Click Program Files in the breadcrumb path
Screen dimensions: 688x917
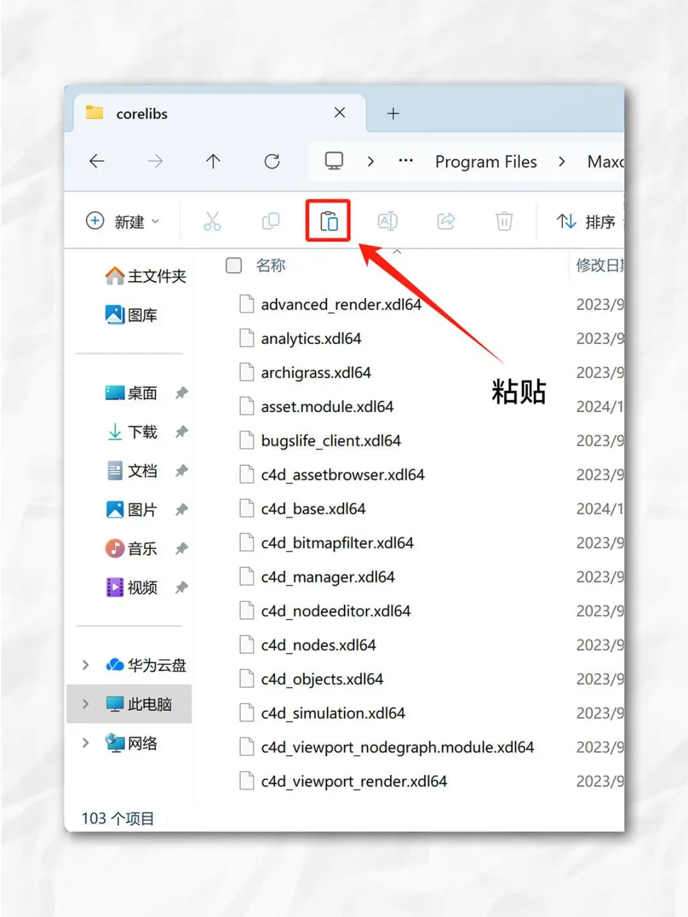pyautogui.click(x=486, y=161)
